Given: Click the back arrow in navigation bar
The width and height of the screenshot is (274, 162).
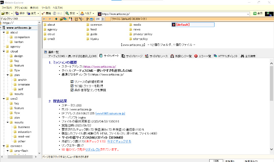Looking at the screenshot, I should tap(44, 19).
